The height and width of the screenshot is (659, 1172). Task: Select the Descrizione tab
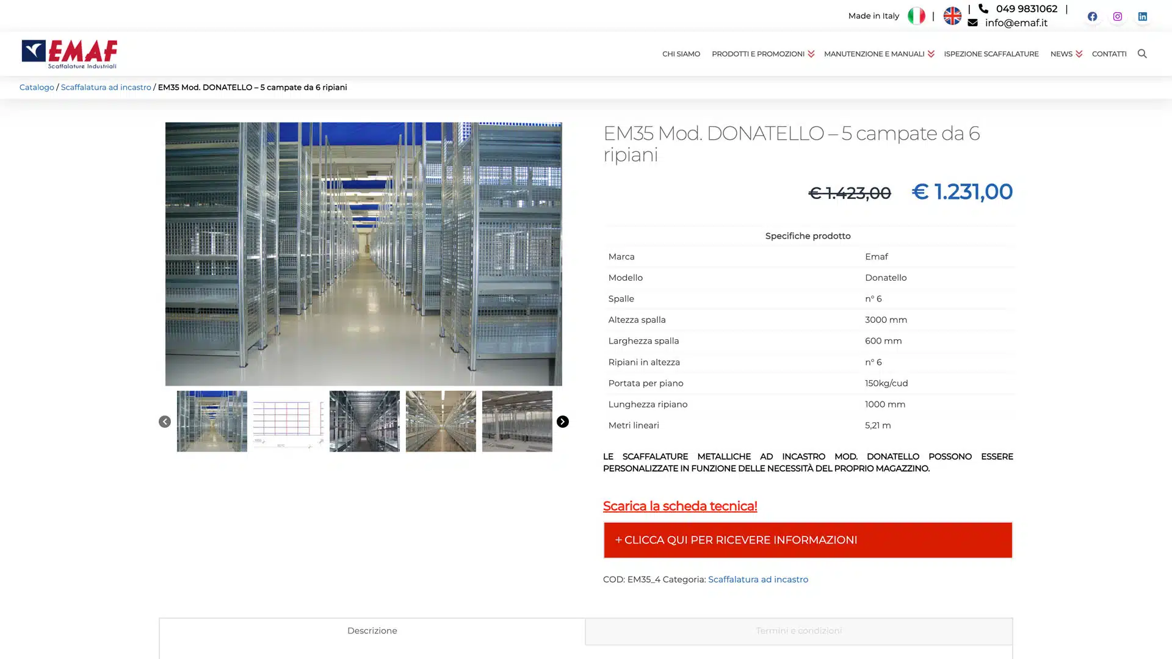pyautogui.click(x=372, y=631)
